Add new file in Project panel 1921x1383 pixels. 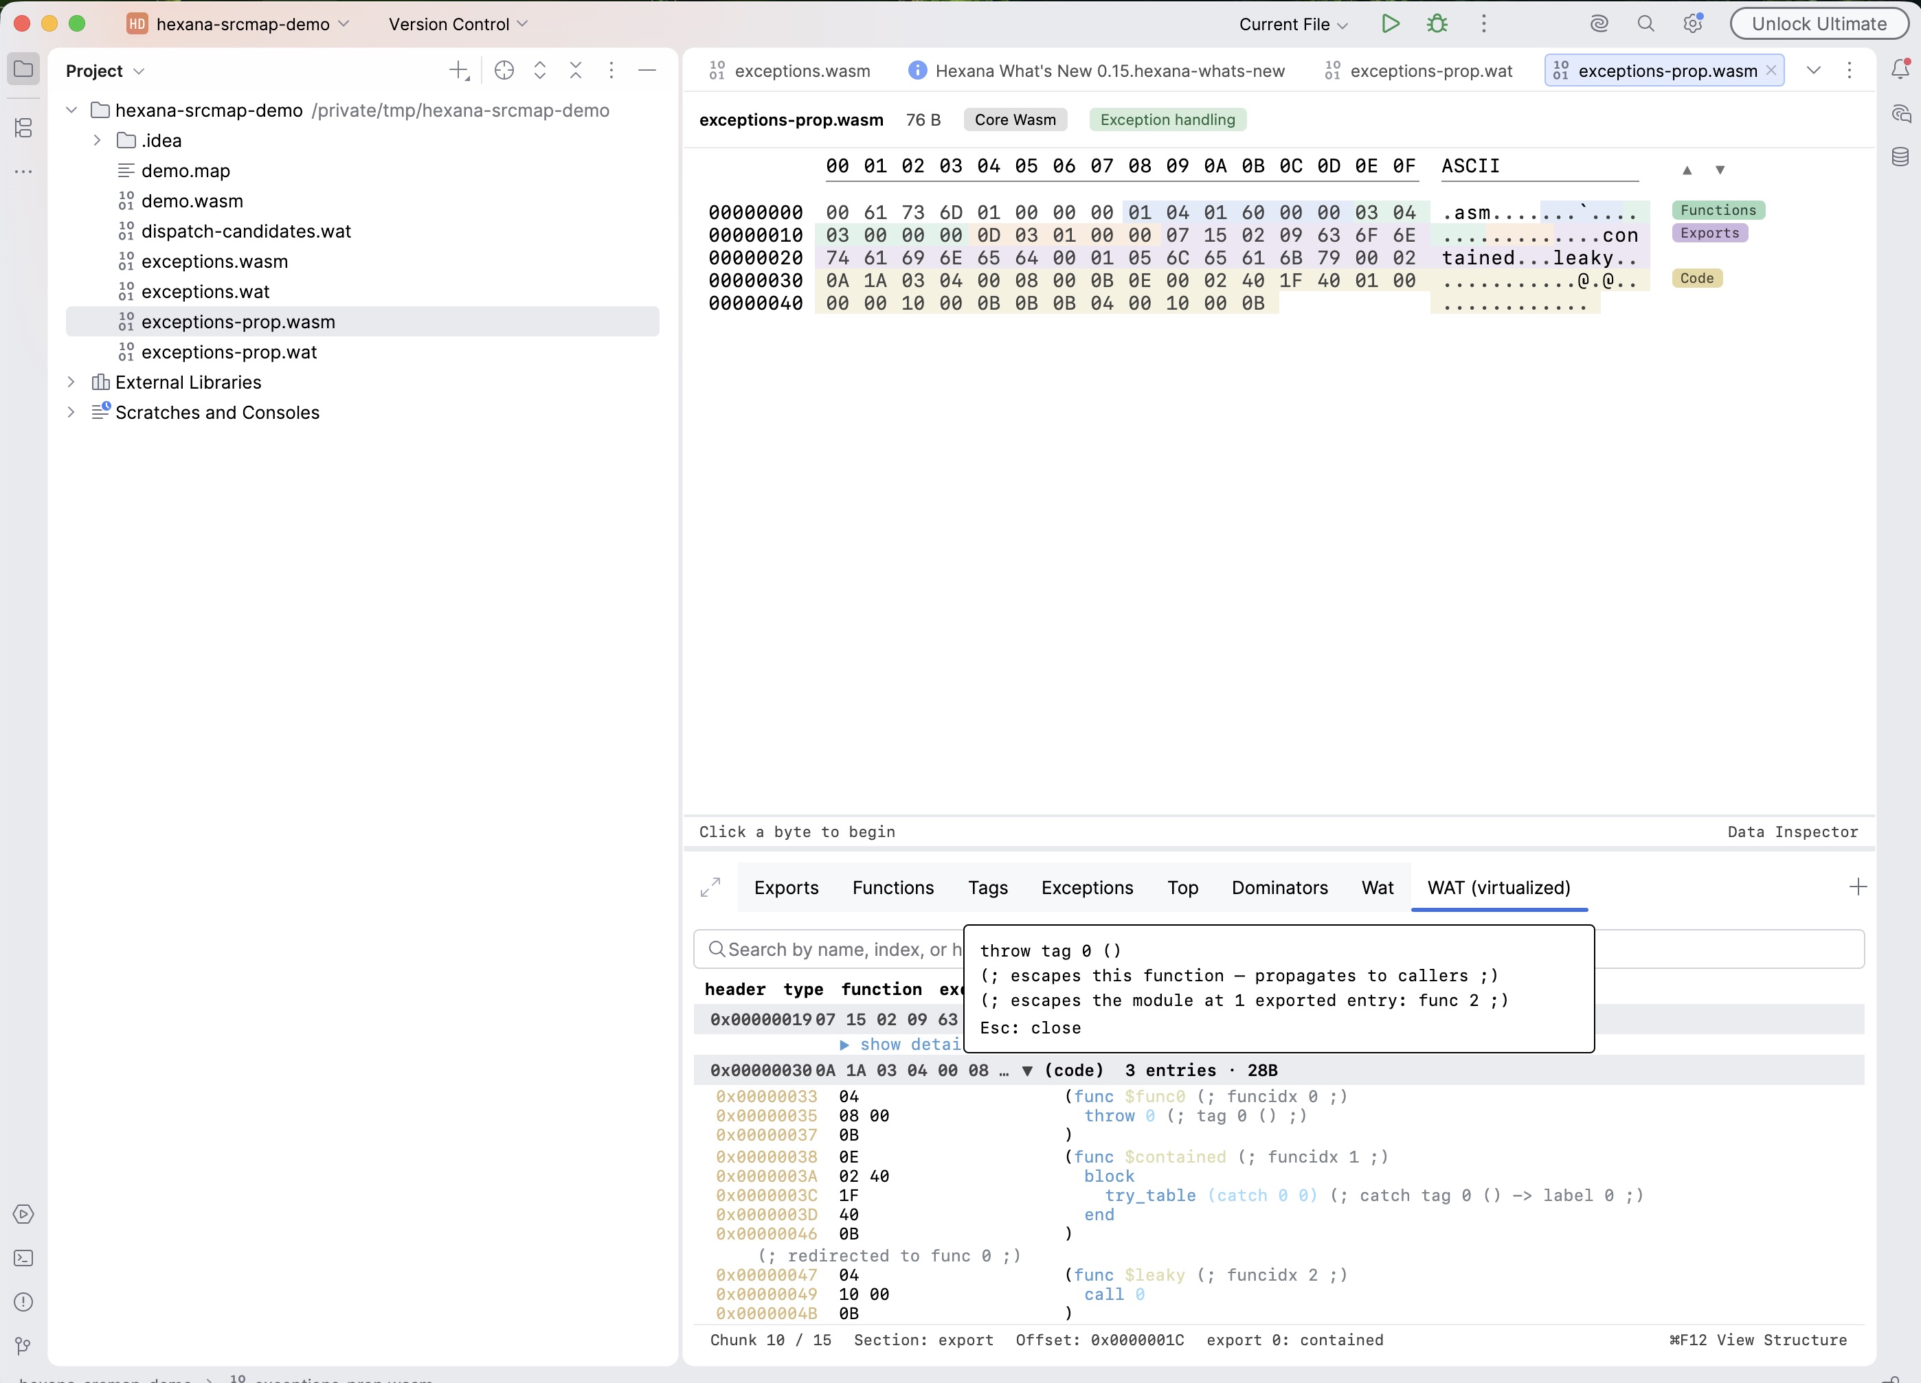(x=459, y=71)
